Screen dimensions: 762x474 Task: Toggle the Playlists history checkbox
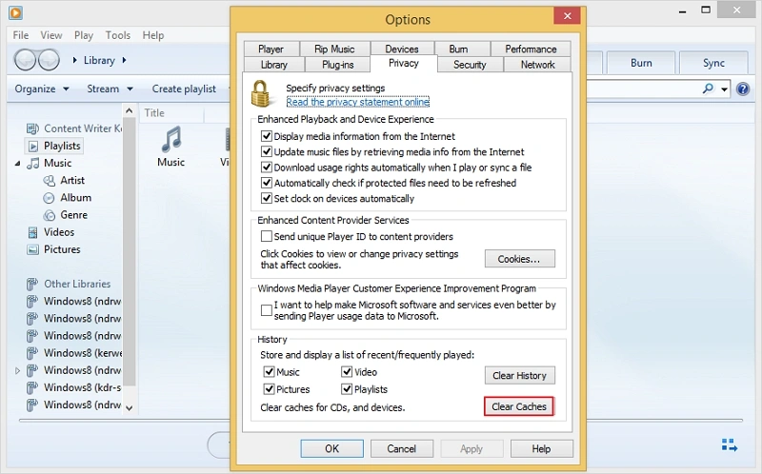pos(347,389)
